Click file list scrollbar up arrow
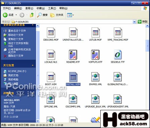The image size is (150, 128). pos(147,26)
